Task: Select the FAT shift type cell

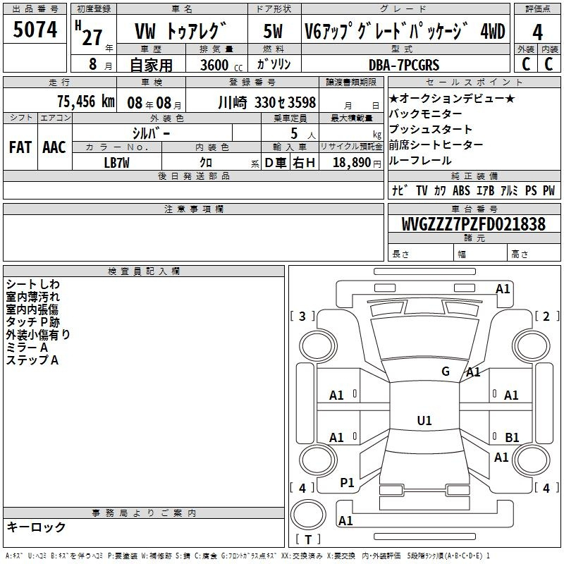Action: point(21,147)
